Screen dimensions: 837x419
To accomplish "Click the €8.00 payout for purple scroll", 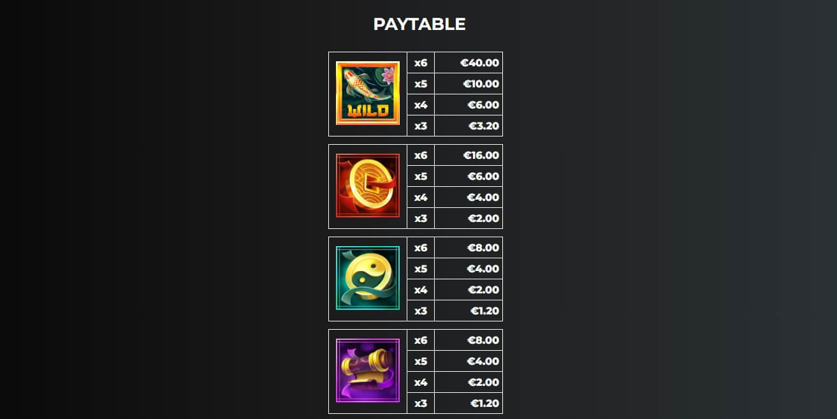I will pyautogui.click(x=483, y=340).
